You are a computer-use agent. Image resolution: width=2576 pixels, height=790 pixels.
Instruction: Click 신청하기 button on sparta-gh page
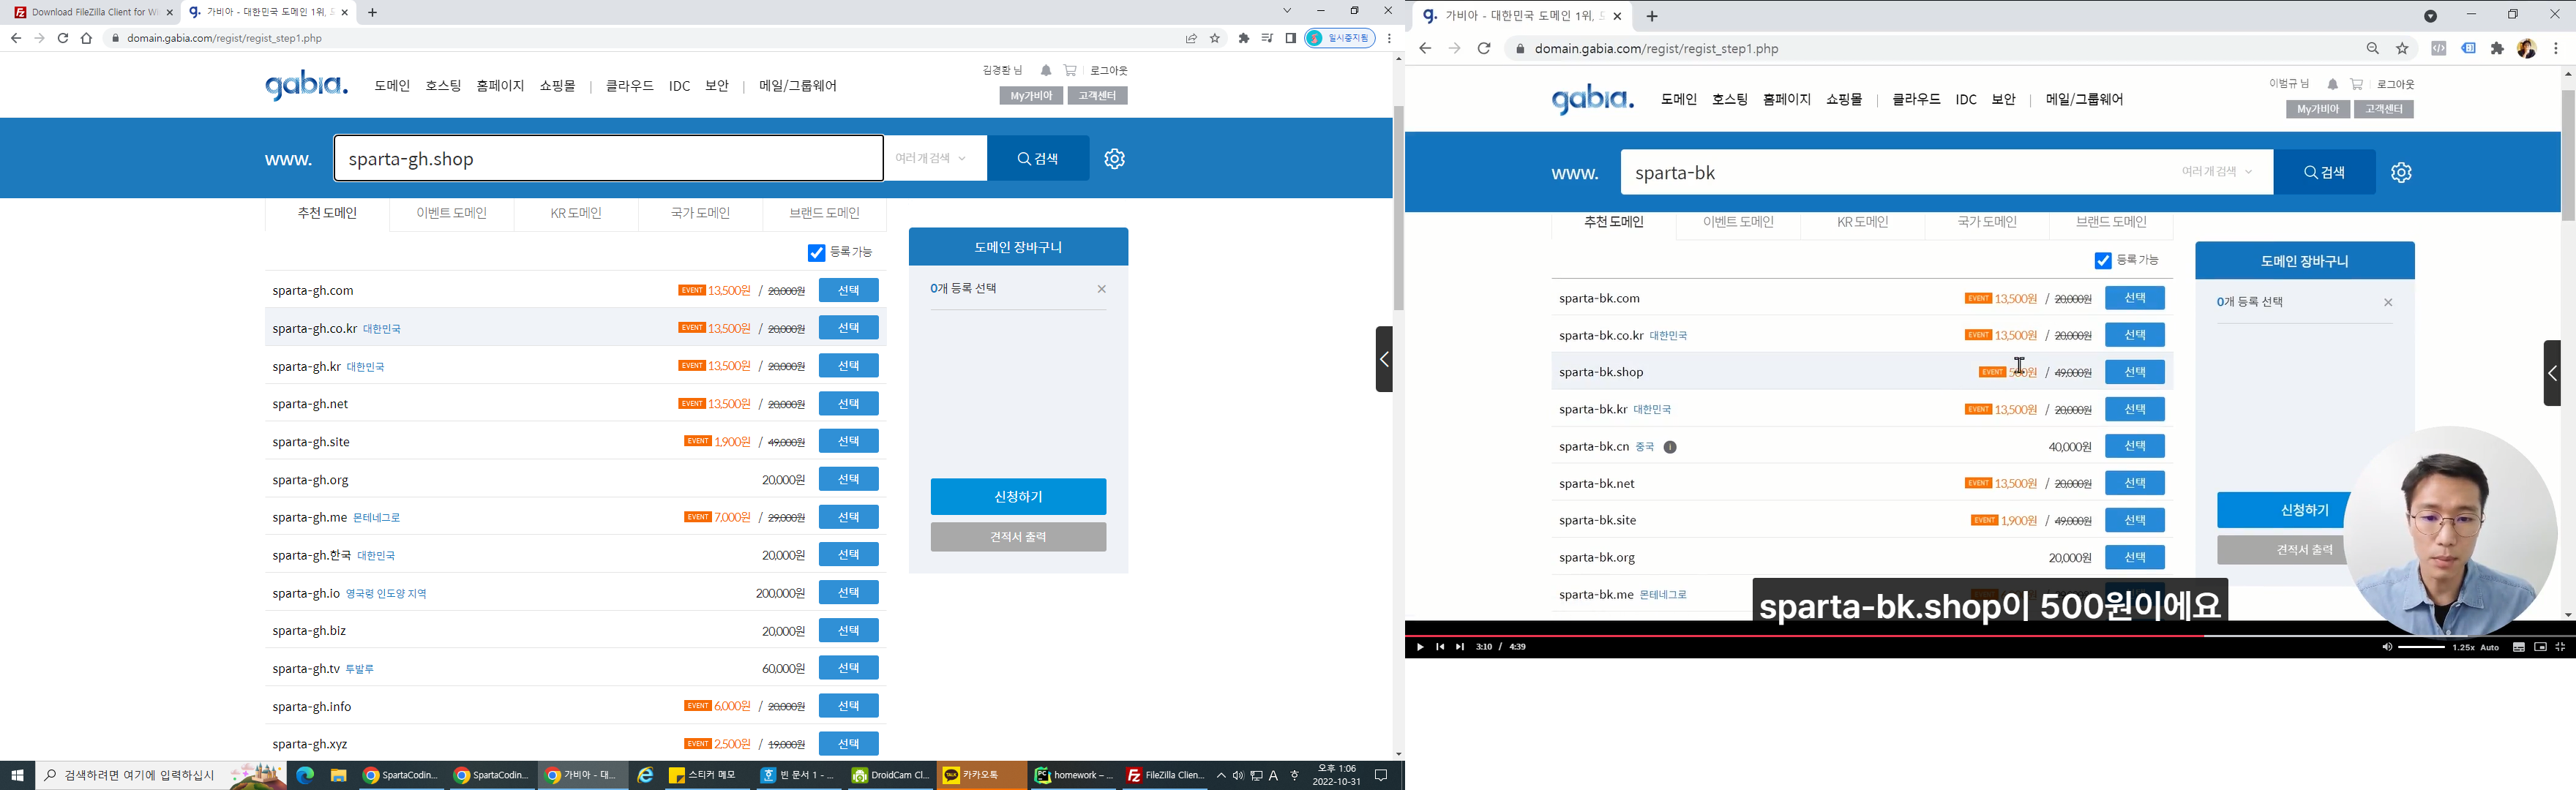[x=1018, y=497]
